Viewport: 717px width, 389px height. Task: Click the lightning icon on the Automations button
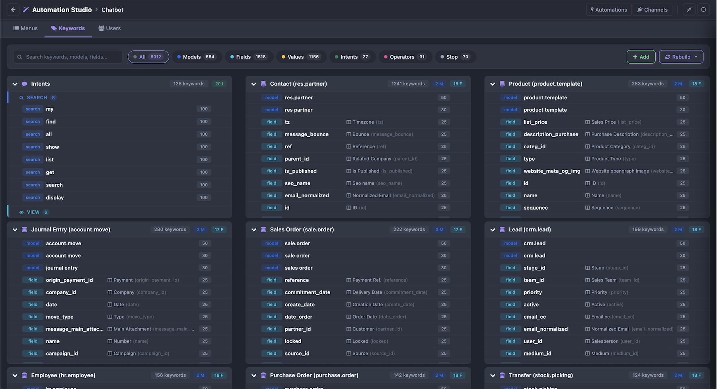(x=592, y=10)
